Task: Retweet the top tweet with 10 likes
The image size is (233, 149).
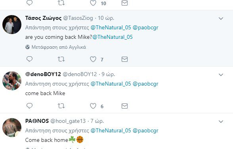Action: pyautogui.click(x=61, y=3)
